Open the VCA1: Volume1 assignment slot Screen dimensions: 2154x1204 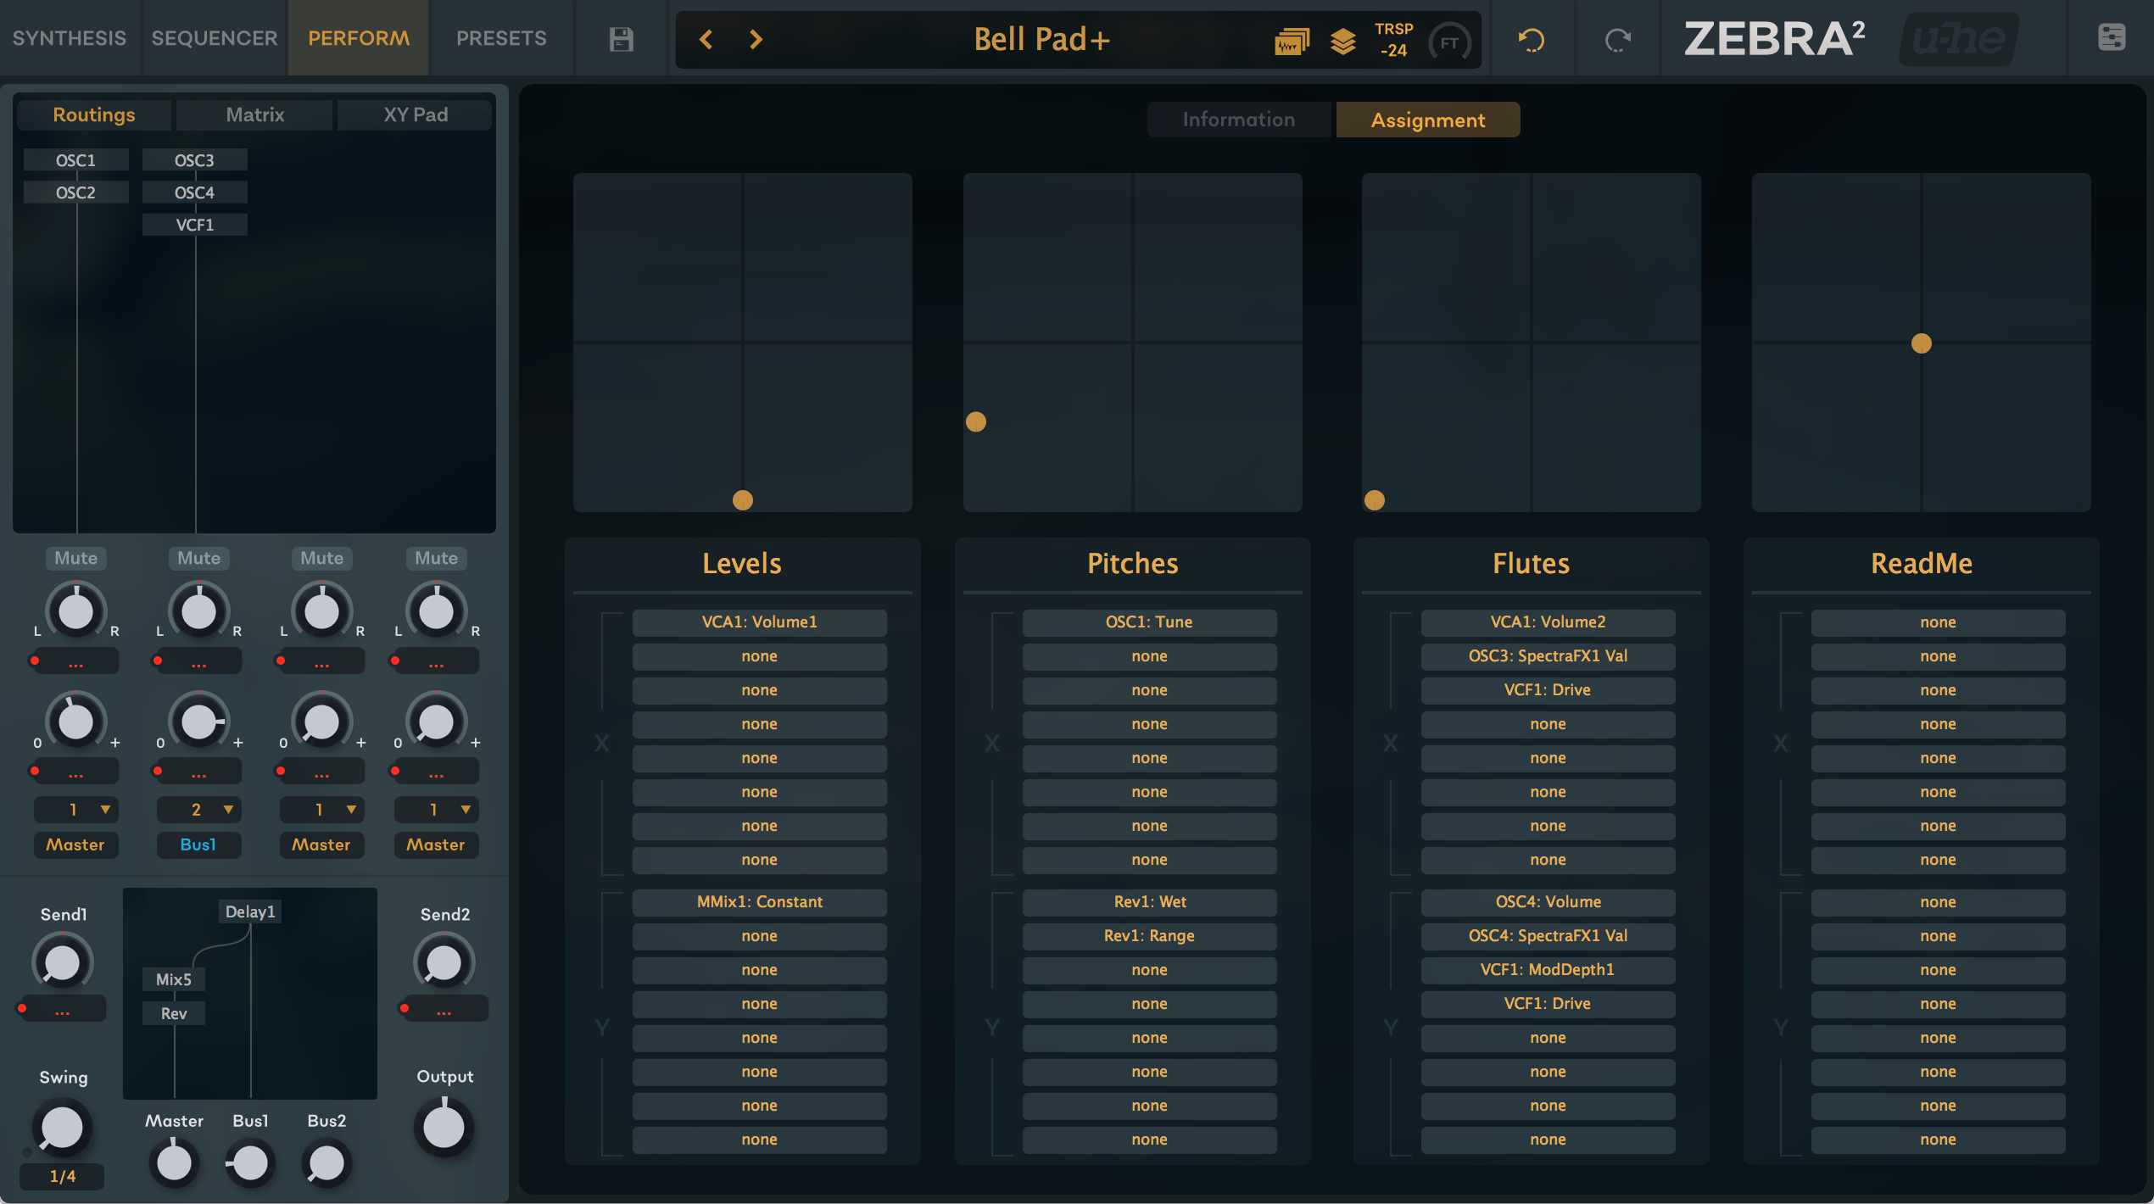pos(760,622)
